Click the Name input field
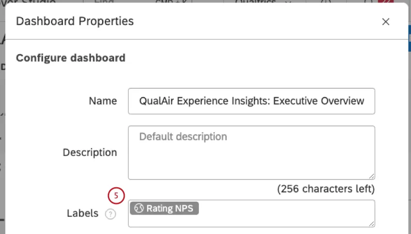Viewport: 411px width, 234px height. (x=251, y=101)
